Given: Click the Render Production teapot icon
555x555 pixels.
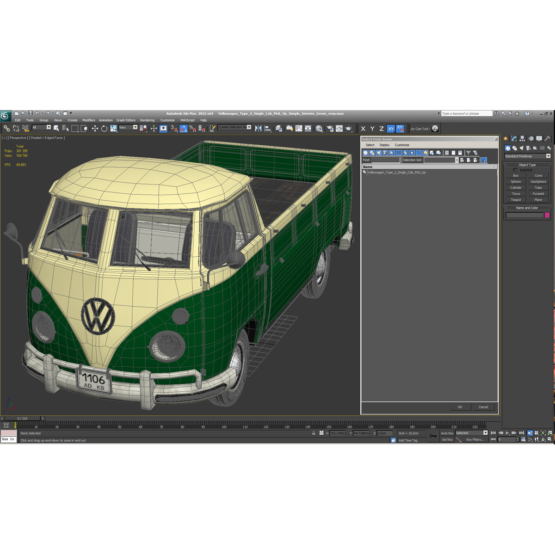Looking at the screenshot, I should [x=348, y=128].
